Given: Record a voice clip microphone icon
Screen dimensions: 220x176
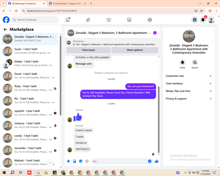Looking at the screenshot, I should click(x=68, y=161).
